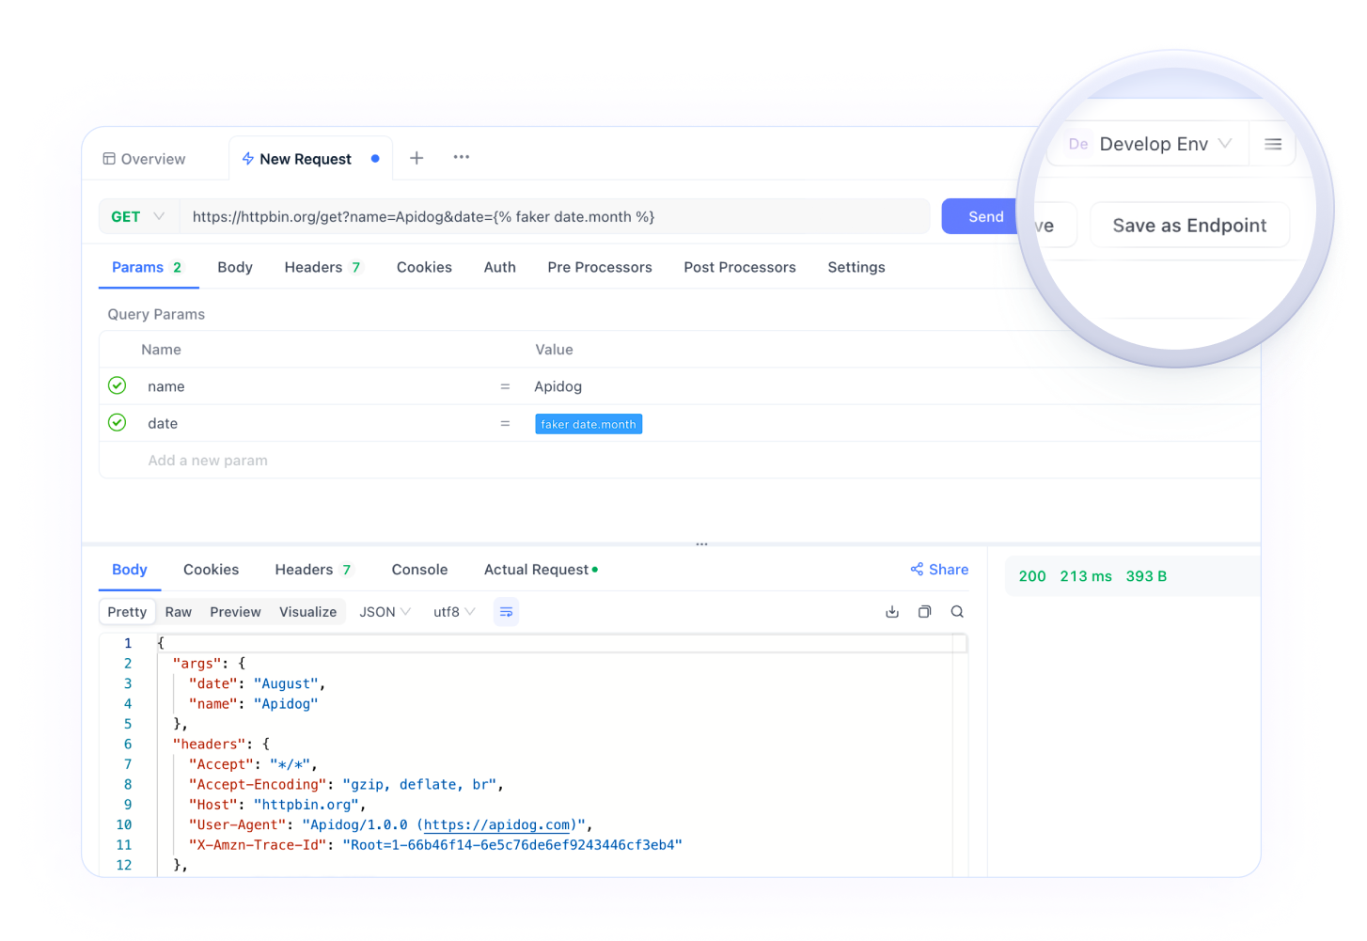The width and height of the screenshot is (1367, 941).
Task: Open the Console tab in response panel
Action: (418, 569)
